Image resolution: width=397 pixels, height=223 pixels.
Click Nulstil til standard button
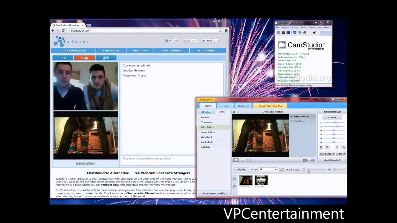tap(332, 160)
